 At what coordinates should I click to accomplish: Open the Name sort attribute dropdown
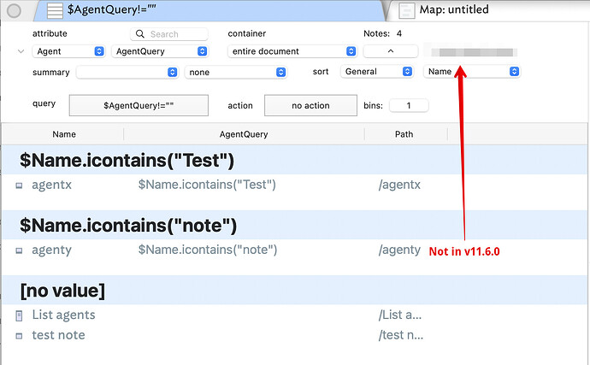point(471,72)
